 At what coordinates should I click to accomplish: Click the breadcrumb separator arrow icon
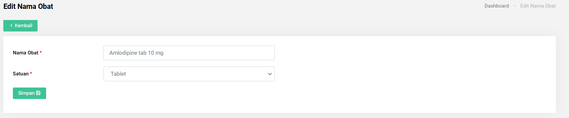pyautogui.click(x=515, y=6)
